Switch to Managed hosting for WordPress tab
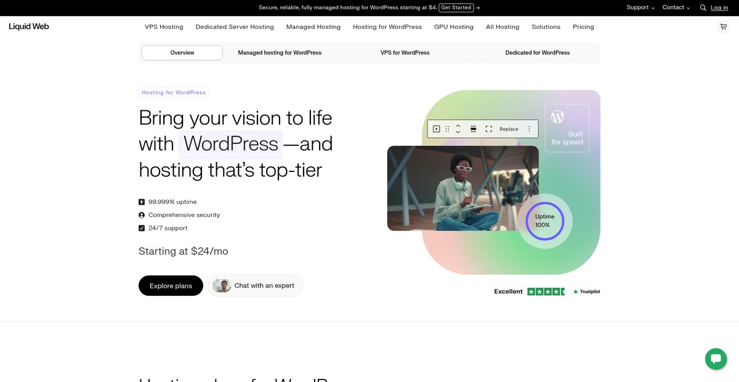 click(280, 53)
